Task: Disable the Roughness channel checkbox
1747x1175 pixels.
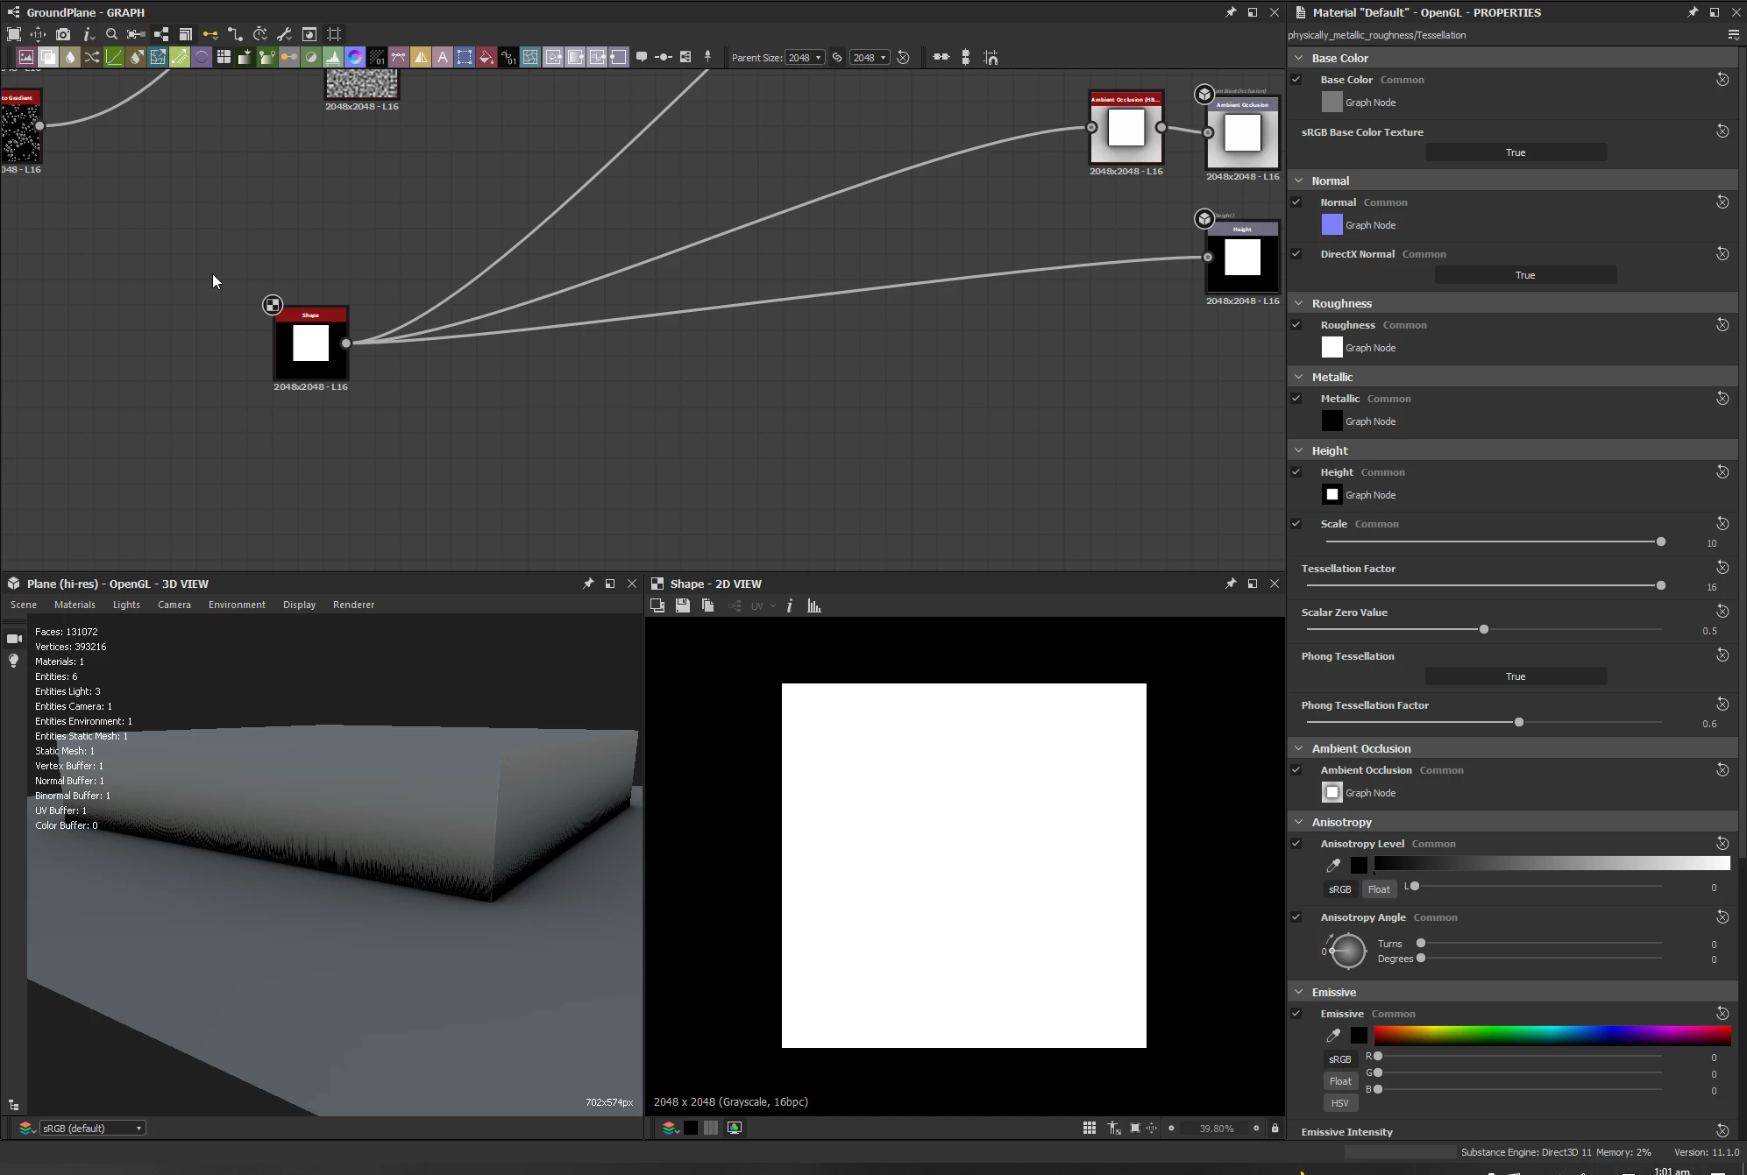Action: [1296, 325]
